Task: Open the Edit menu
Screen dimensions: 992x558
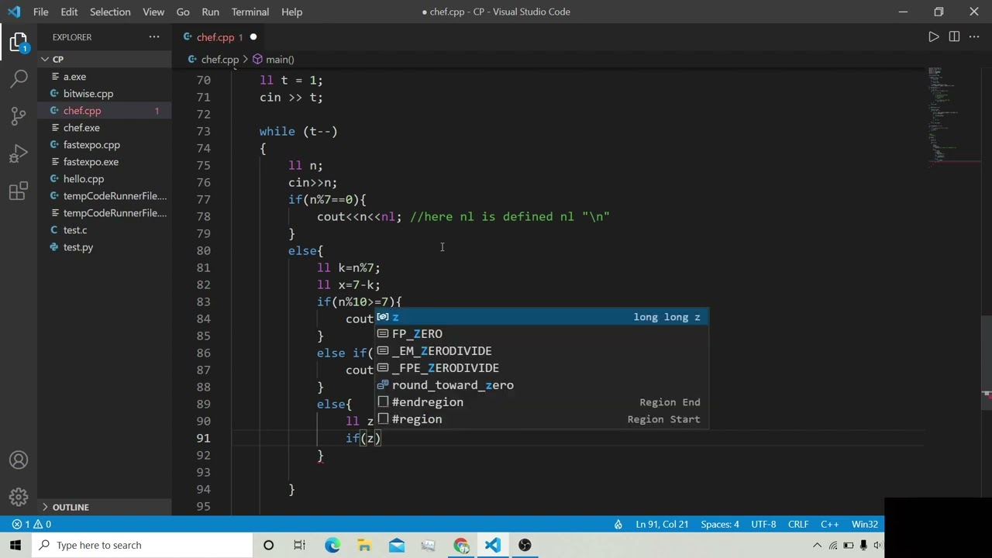Action: point(69,12)
